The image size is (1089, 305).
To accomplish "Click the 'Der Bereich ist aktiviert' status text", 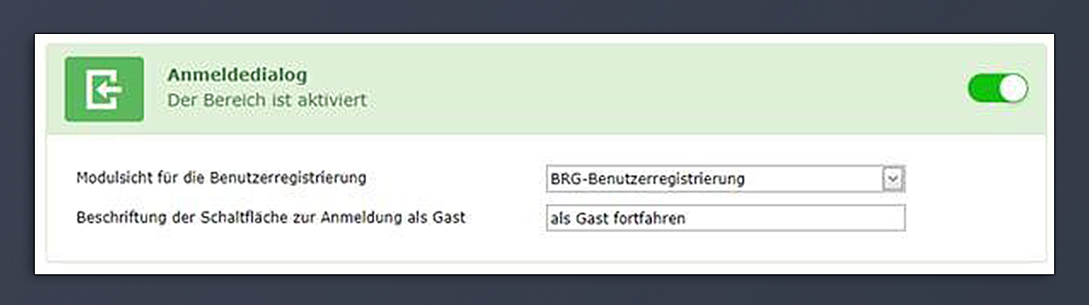I will (x=267, y=101).
